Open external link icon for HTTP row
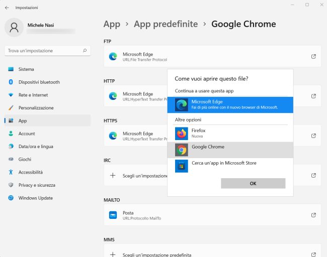327x257 pixels. coord(313,96)
